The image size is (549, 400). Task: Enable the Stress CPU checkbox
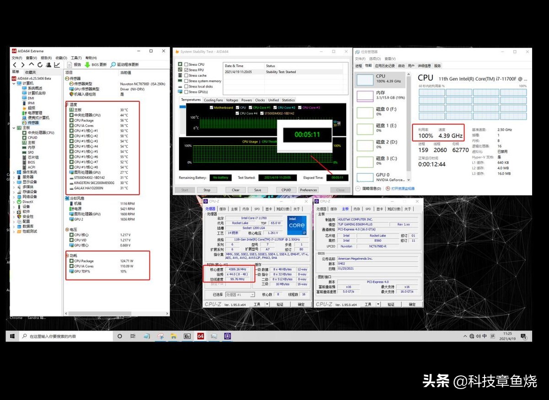point(186,64)
